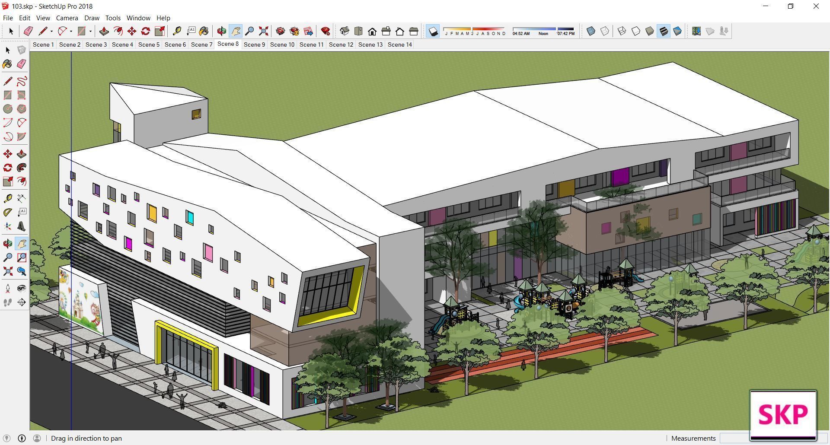
Task: Switch to Scene 5 tab
Action: pyautogui.click(x=149, y=44)
